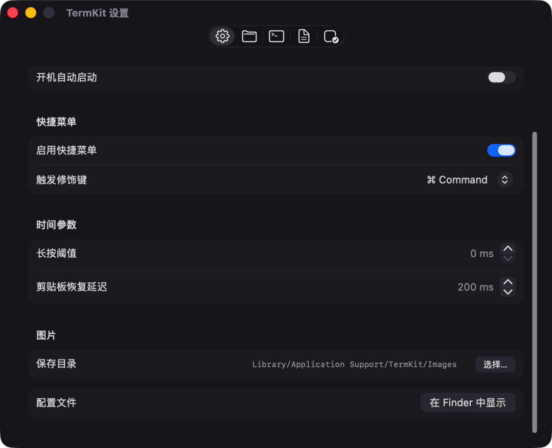Open the General settings gear tab
The width and height of the screenshot is (552, 448).
pyautogui.click(x=222, y=36)
